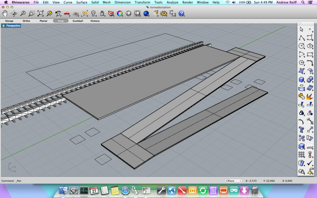Viewport: 317px width, 198px height.
Task: Select the Text tool in side palette
Action: [x=301, y=129]
